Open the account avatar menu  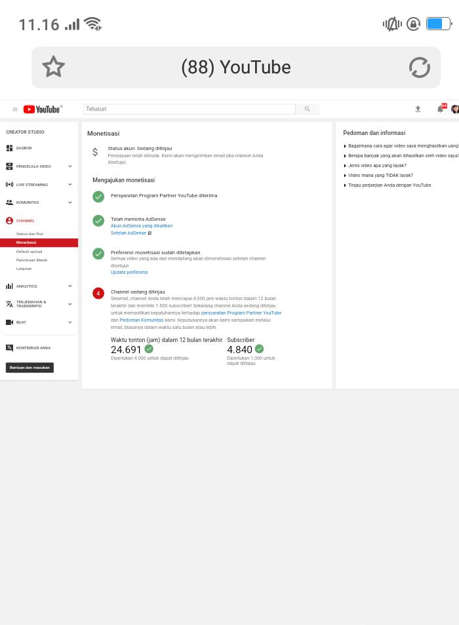pyautogui.click(x=455, y=109)
